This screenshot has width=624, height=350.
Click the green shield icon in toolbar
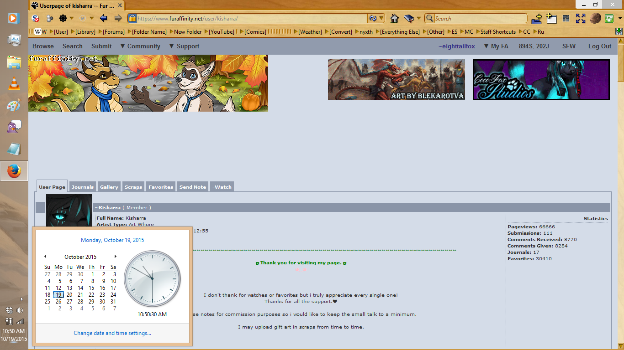(x=609, y=18)
